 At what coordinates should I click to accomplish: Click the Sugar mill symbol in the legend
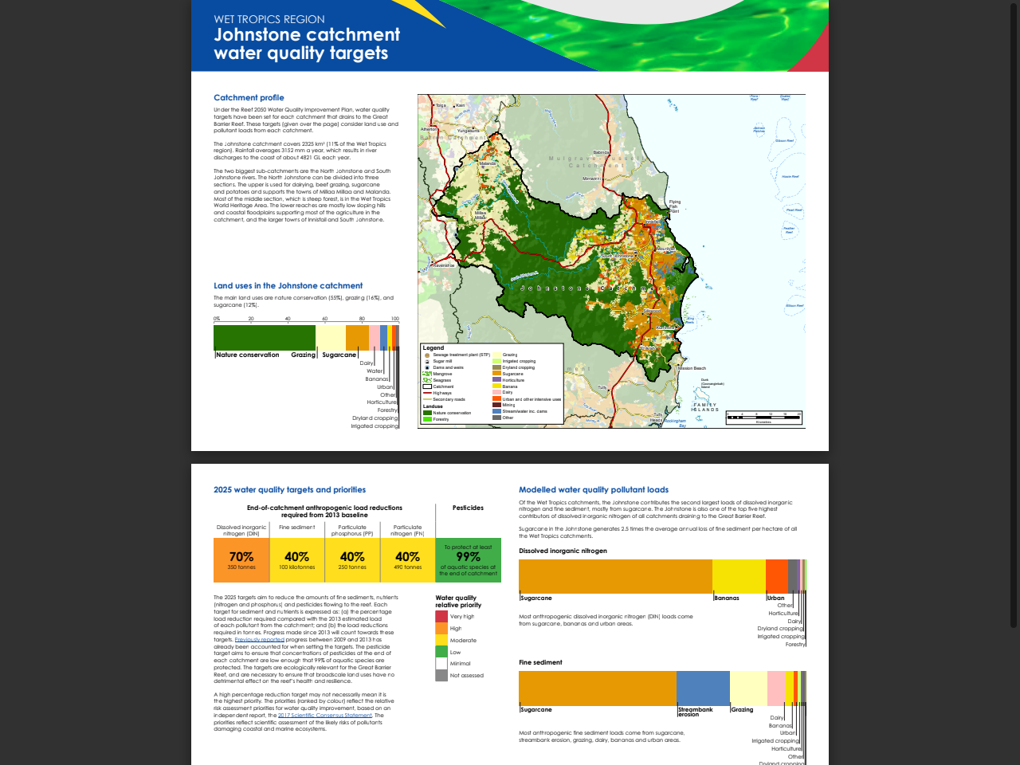tap(427, 361)
